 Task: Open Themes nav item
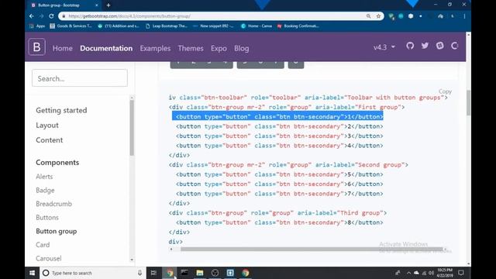pyautogui.click(x=191, y=48)
